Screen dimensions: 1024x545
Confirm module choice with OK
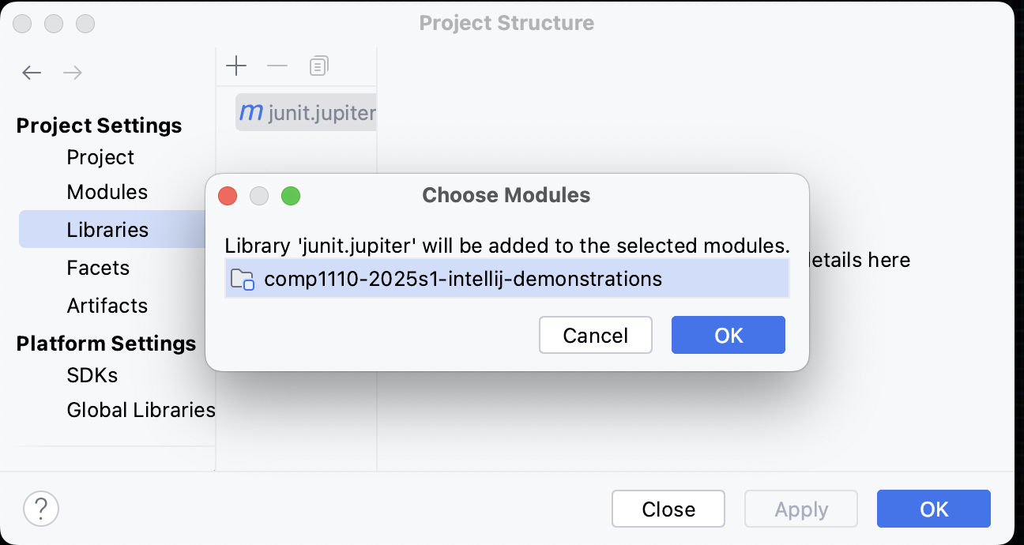tap(728, 335)
